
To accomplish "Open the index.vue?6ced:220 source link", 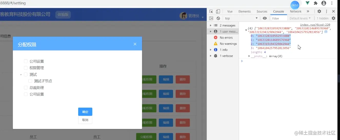I will tap(315, 25).
